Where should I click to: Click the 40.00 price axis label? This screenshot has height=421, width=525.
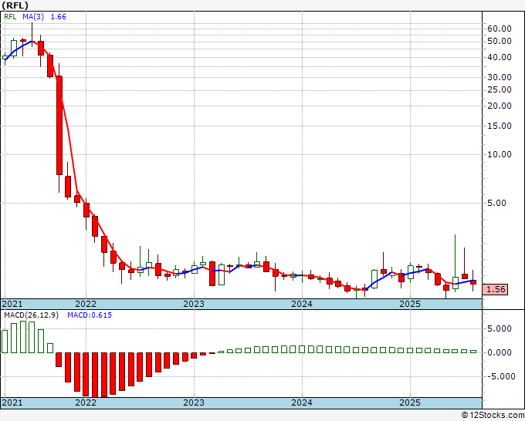(x=500, y=57)
